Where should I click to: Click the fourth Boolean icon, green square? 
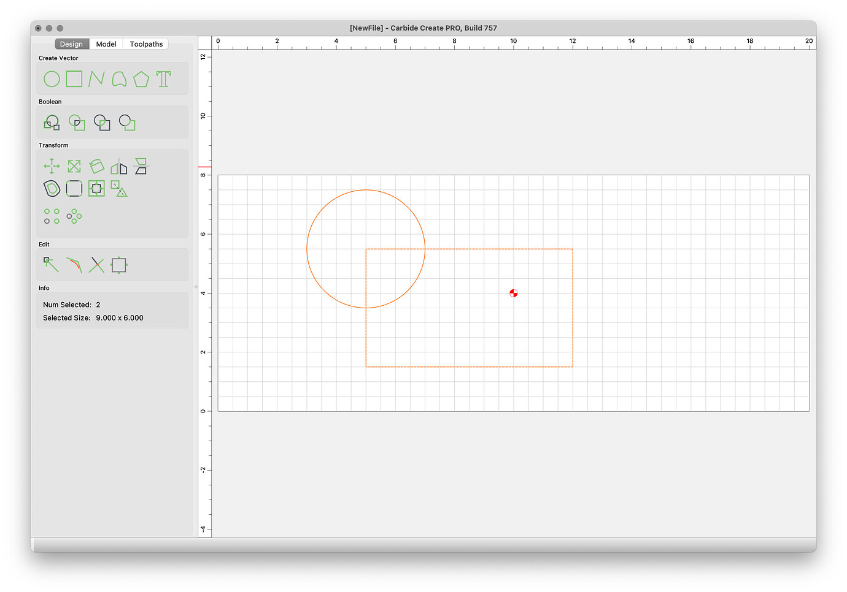pos(127,123)
